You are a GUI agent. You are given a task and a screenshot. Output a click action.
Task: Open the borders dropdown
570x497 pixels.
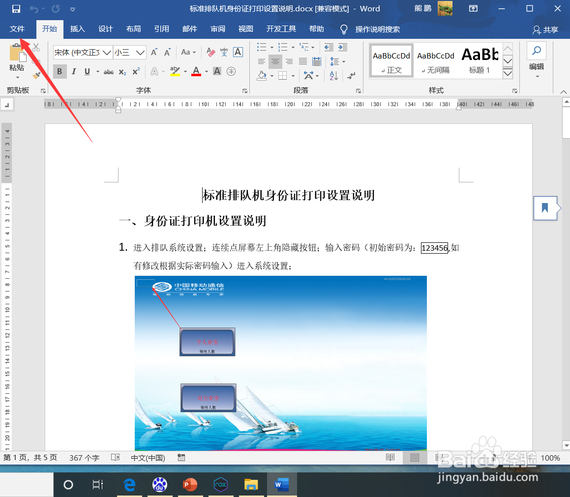pyautogui.click(x=293, y=76)
